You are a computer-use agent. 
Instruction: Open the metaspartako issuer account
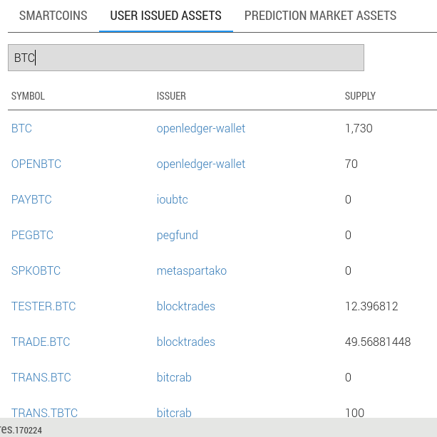pos(192,271)
